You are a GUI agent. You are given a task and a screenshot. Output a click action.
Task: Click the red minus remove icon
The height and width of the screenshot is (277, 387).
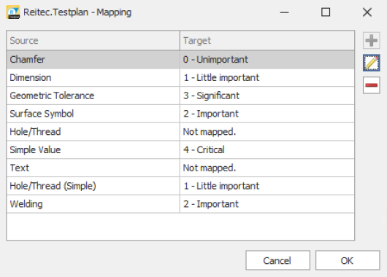coord(371,85)
